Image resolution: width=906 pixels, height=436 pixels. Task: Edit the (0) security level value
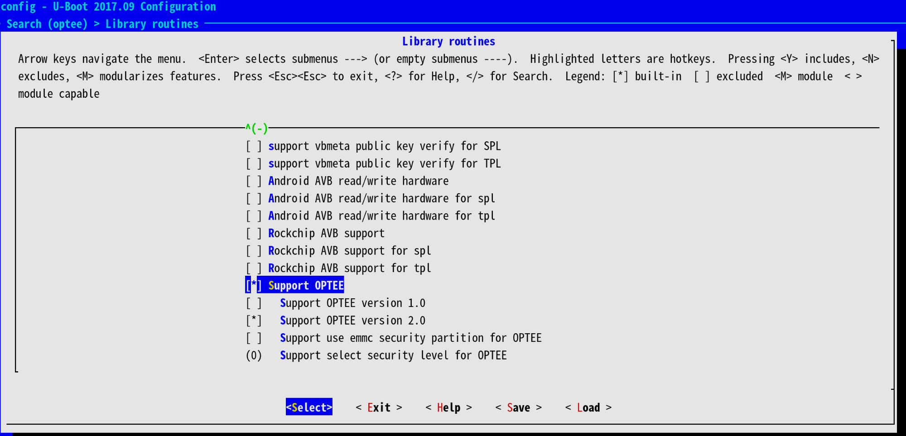pos(254,355)
